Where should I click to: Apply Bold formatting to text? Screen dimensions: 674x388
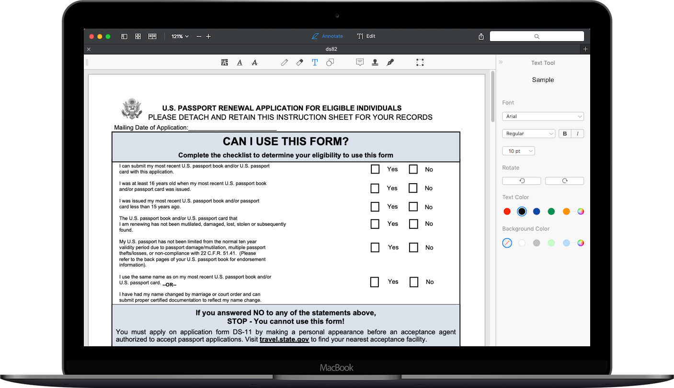point(564,133)
